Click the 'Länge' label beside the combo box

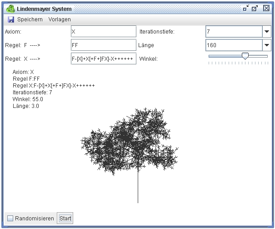pyautogui.click(x=146, y=45)
